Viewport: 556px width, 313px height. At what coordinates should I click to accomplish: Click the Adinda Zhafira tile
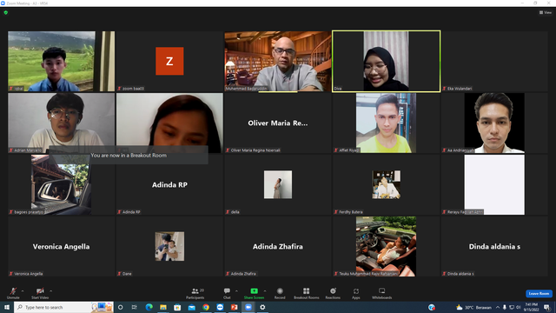(278, 246)
